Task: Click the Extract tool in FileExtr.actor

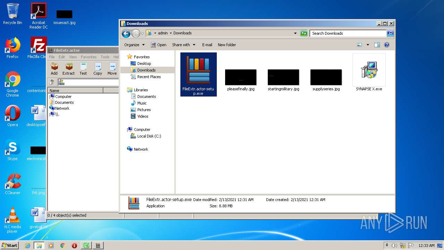Action: coord(69,69)
